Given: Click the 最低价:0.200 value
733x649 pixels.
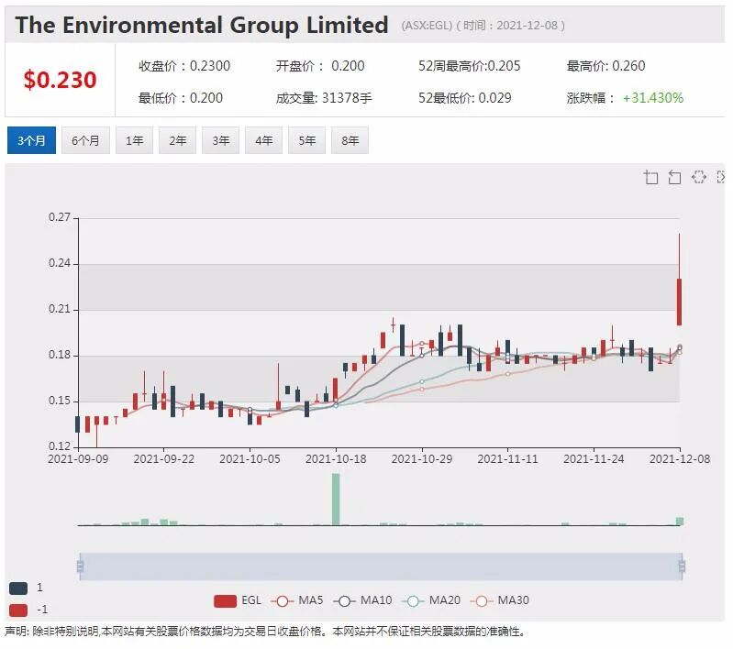Looking at the screenshot, I should tap(181, 98).
